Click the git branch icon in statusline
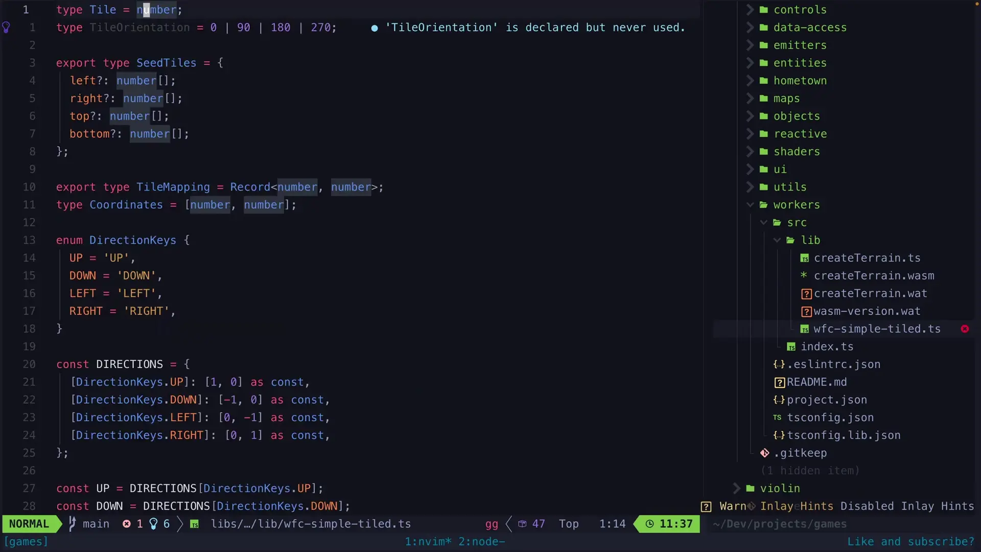The width and height of the screenshot is (981, 552). click(x=72, y=524)
